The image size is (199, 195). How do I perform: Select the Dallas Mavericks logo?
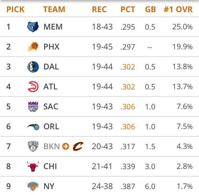point(33,67)
